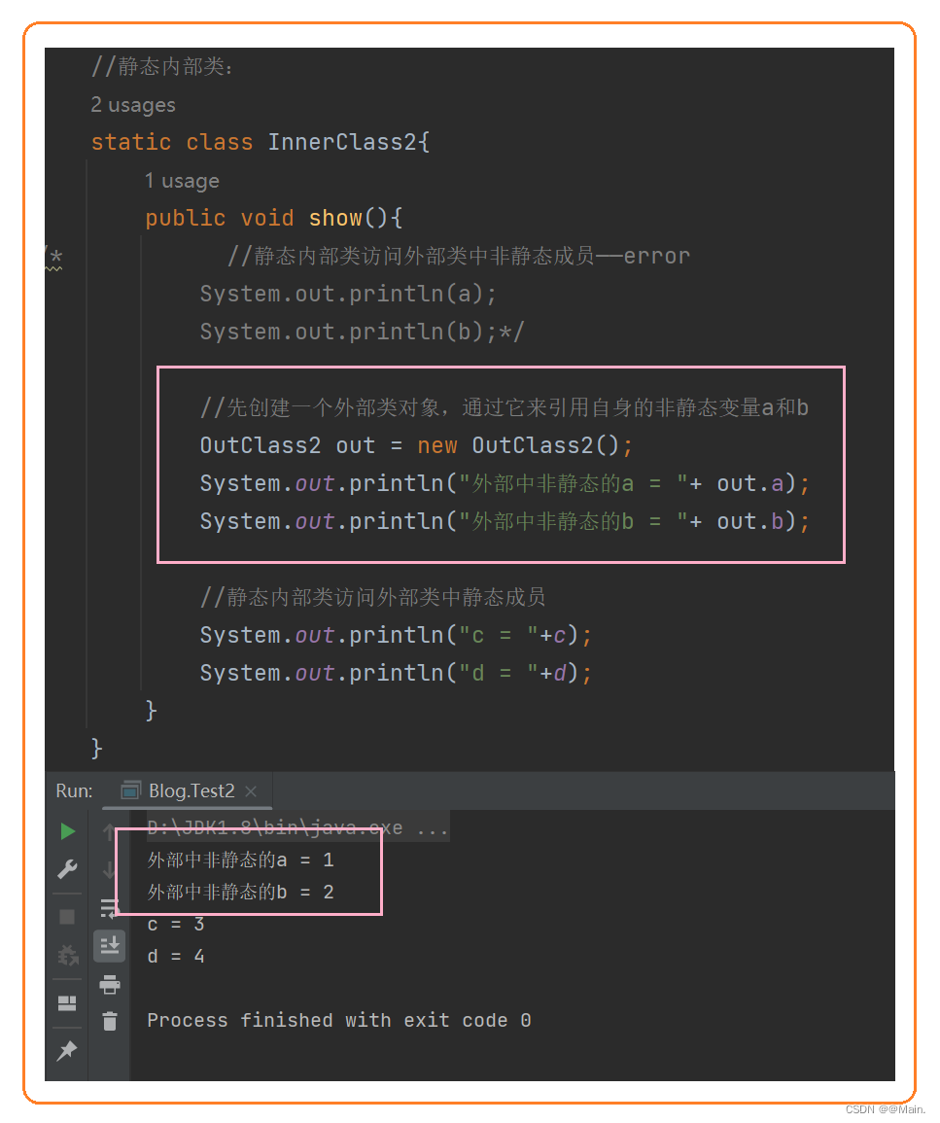Clear all console output with trash icon
The width and height of the screenshot is (940, 1123).
pyautogui.click(x=110, y=1021)
